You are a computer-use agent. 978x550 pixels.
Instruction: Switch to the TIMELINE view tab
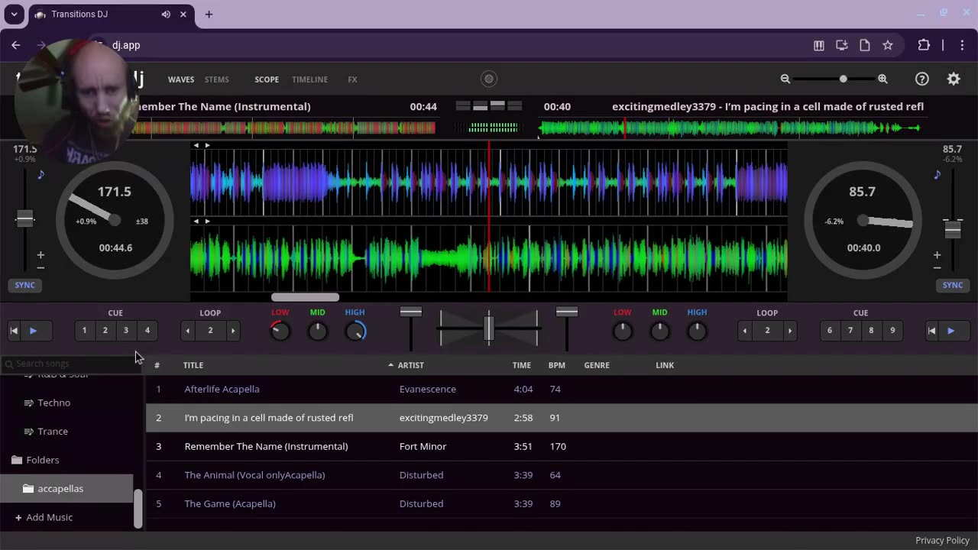coord(309,79)
